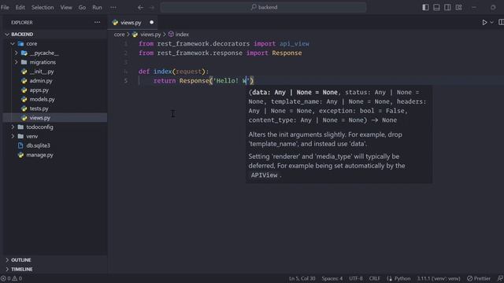The image size is (504, 283).
Task: Split the editor right
Action: pyautogui.click(x=501, y=23)
